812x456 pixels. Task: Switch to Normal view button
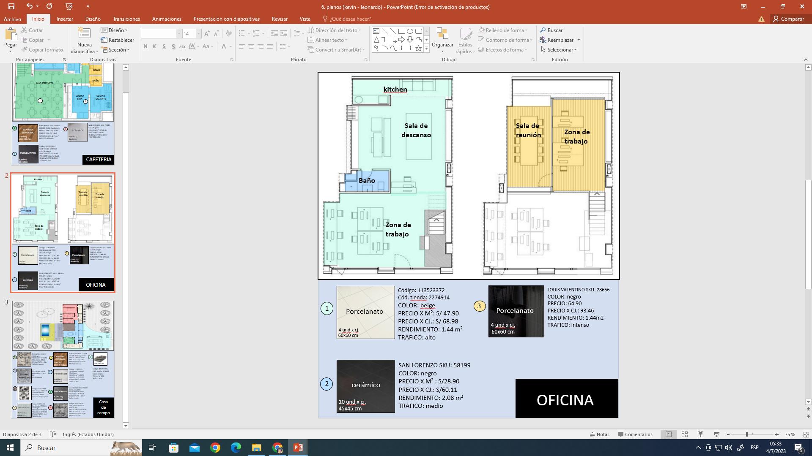669,434
